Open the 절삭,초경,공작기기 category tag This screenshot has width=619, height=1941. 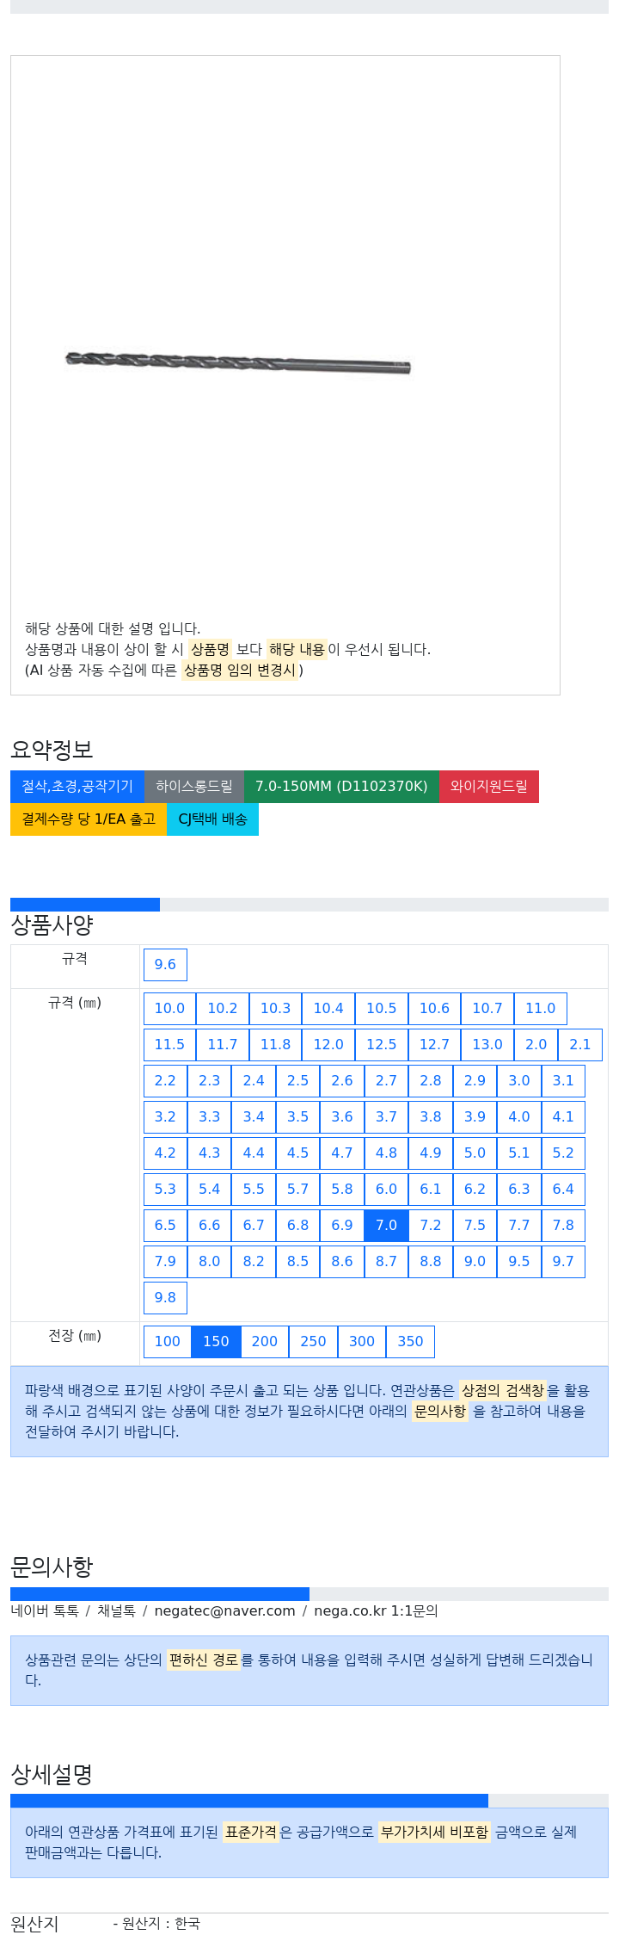pyautogui.click(x=77, y=787)
